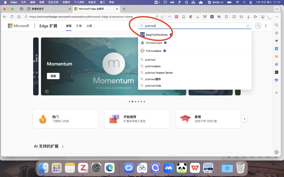Switch to the 新建标签页 browser tab
The image size is (284, 177).
(x=49, y=9)
